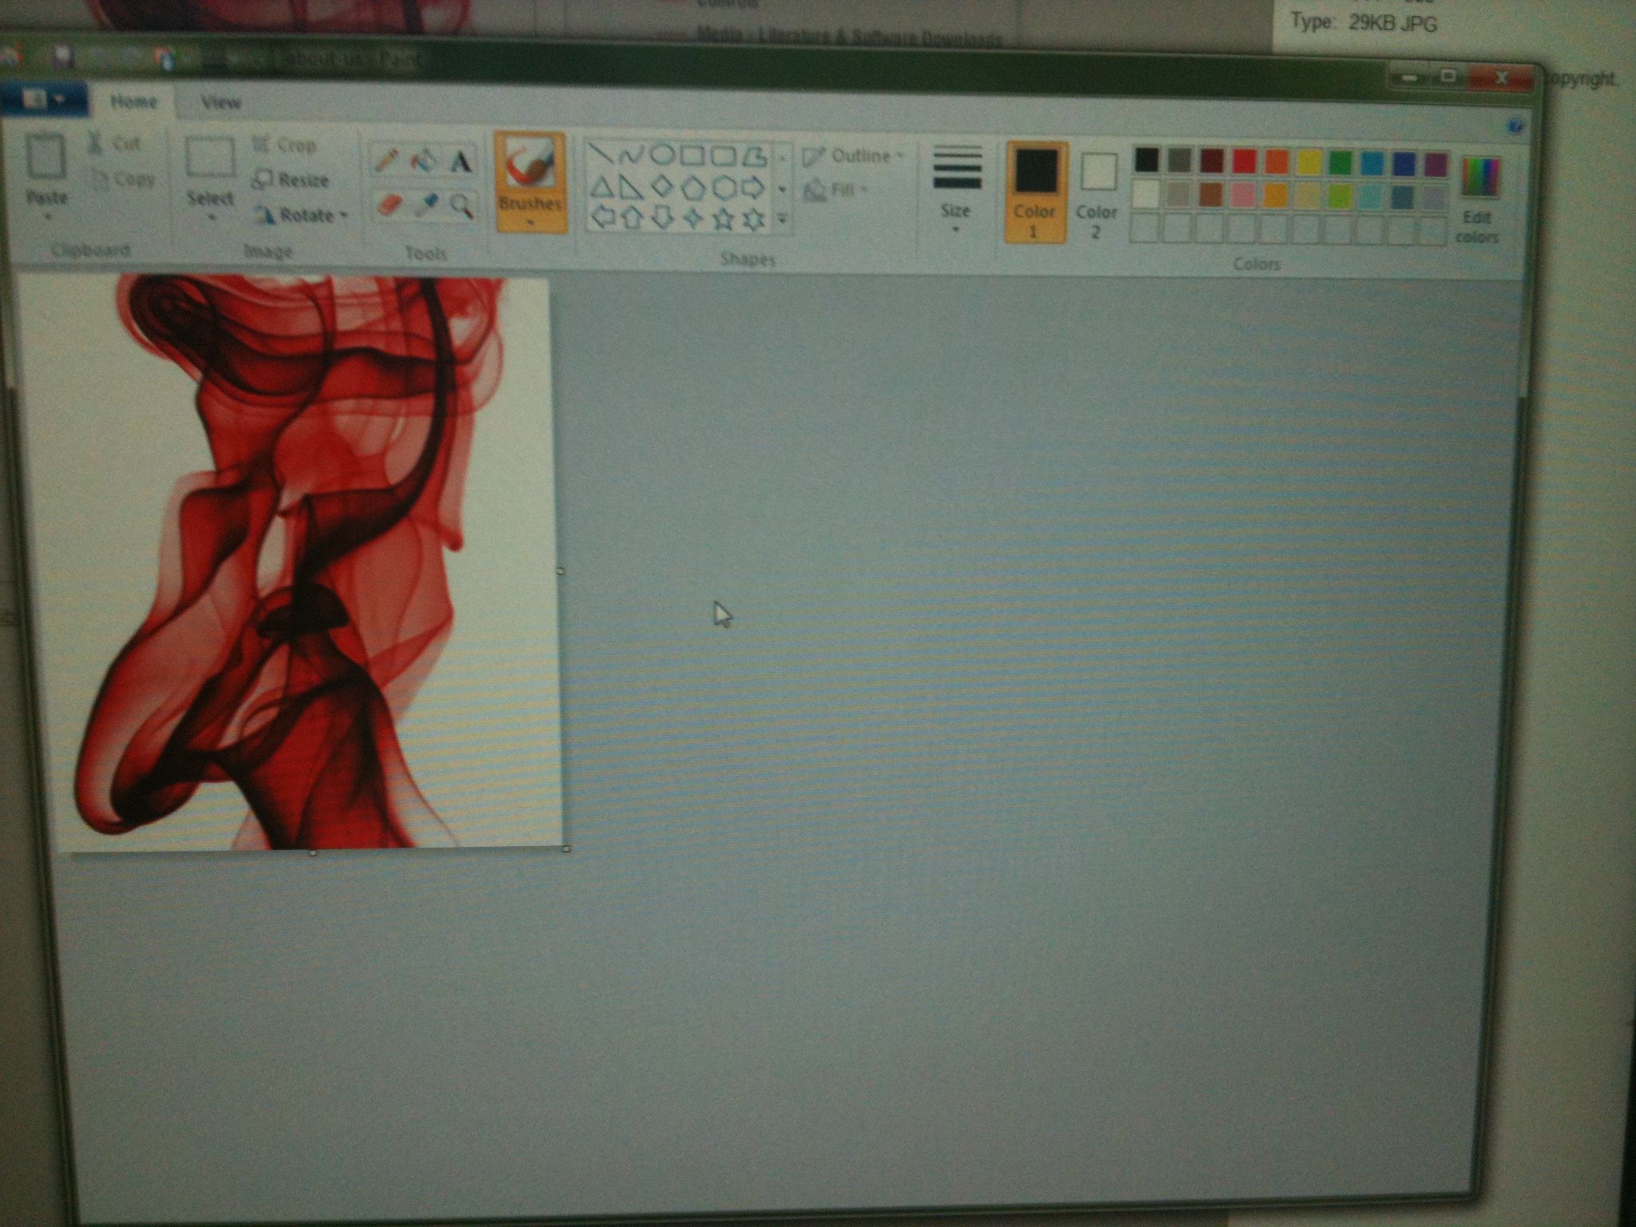
Task: Open the Size thickness dropdown
Action: pos(956,192)
